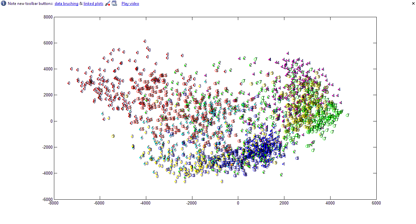Screen dimensions: 416x224
Task: Click the data brushing toolbar icon
Action: pos(108,4)
